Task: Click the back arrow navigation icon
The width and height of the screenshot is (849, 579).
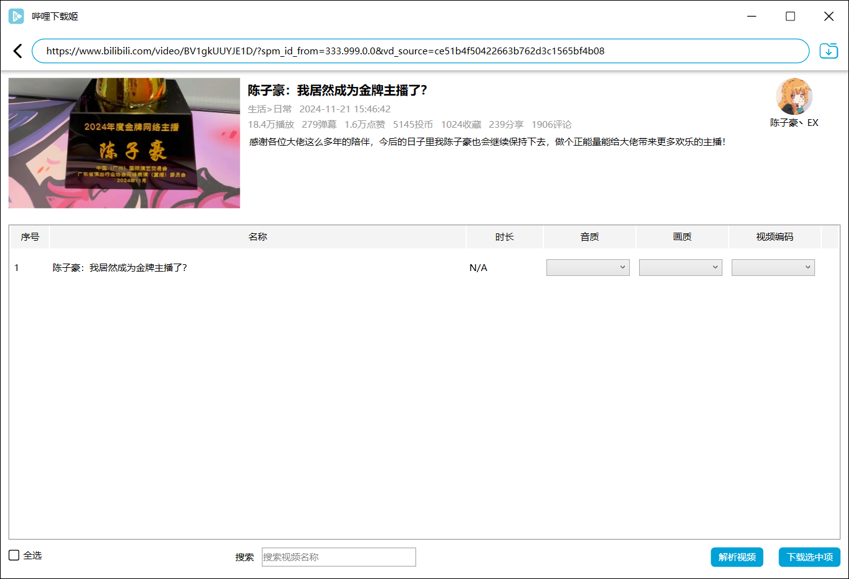Action: pos(17,51)
